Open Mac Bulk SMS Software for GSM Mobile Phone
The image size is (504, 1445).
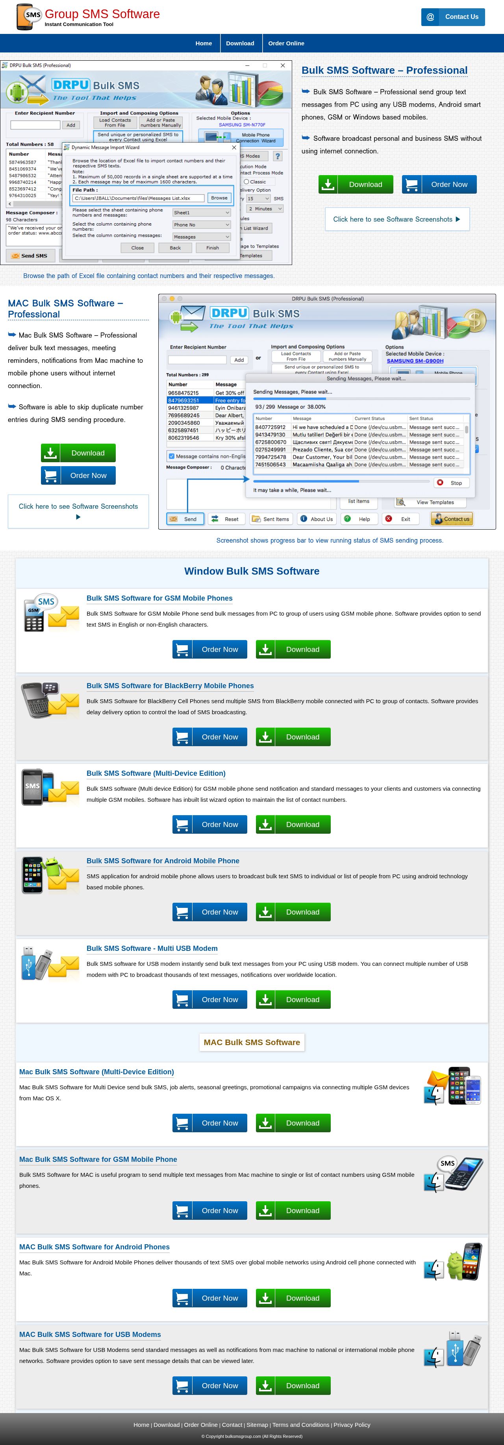(98, 1159)
